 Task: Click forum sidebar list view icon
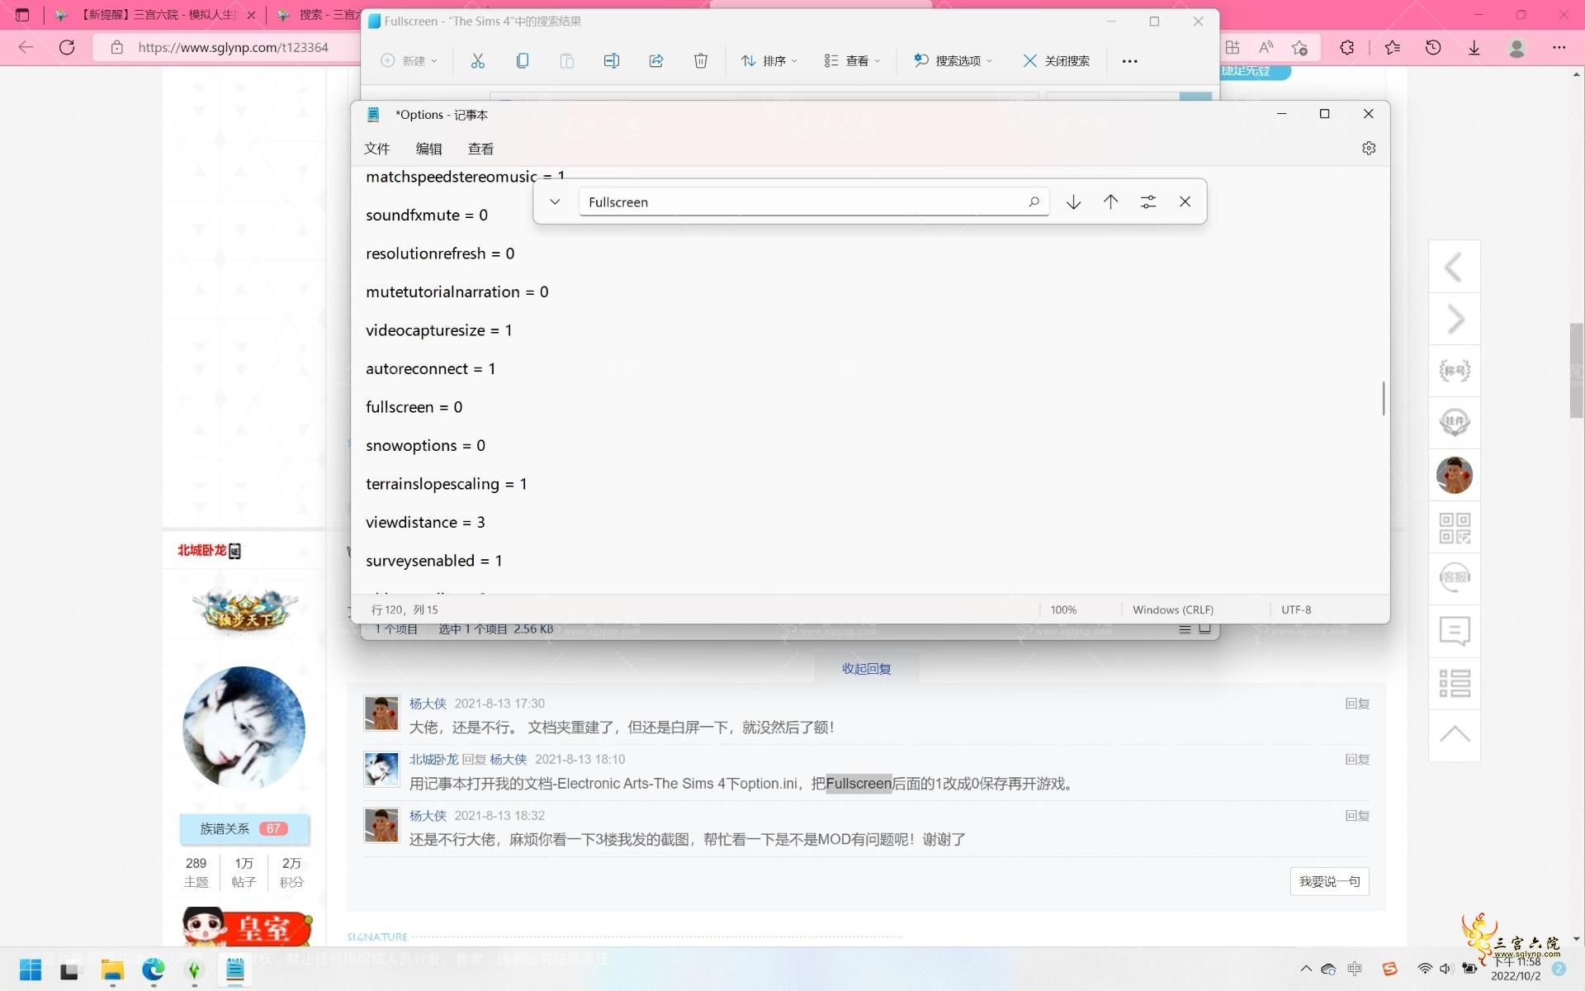click(x=1455, y=683)
